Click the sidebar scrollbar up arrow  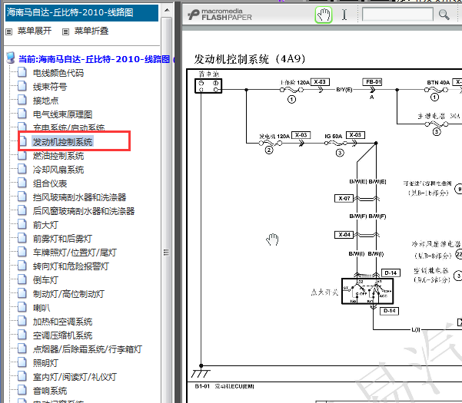click(167, 10)
